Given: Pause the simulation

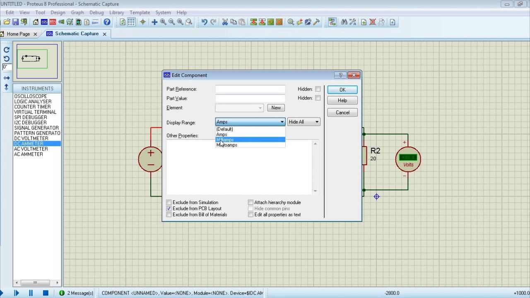Looking at the screenshot, I should pos(31,293).
